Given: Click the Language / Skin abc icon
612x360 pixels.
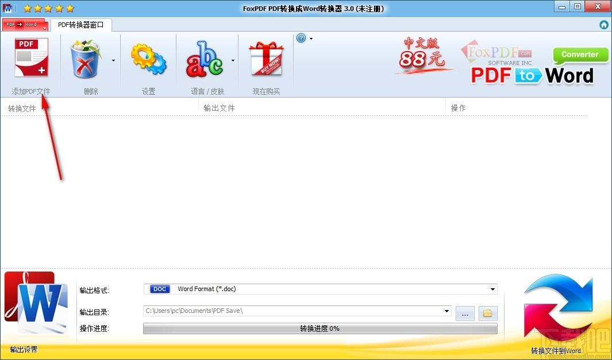Looking at the screenshot, I should (x=204, y=59).
